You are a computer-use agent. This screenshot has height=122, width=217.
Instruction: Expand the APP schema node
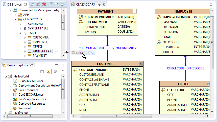pos(15,15)
